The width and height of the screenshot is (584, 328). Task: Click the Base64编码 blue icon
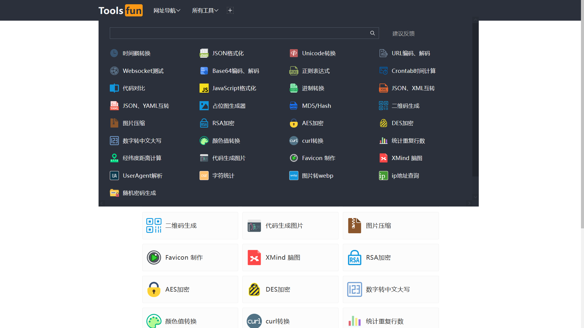tap(204, 71)
